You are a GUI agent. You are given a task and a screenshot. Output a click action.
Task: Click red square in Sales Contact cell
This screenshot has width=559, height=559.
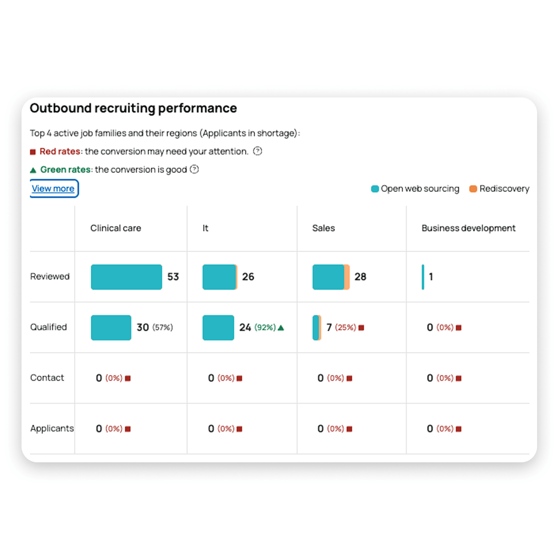[x=349, y=378]
